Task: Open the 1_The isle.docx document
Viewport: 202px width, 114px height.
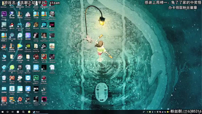Action: coord(52,69)
